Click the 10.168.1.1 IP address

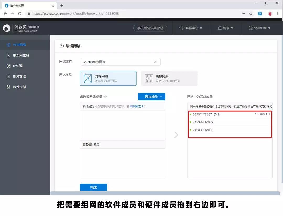point(262,114)
